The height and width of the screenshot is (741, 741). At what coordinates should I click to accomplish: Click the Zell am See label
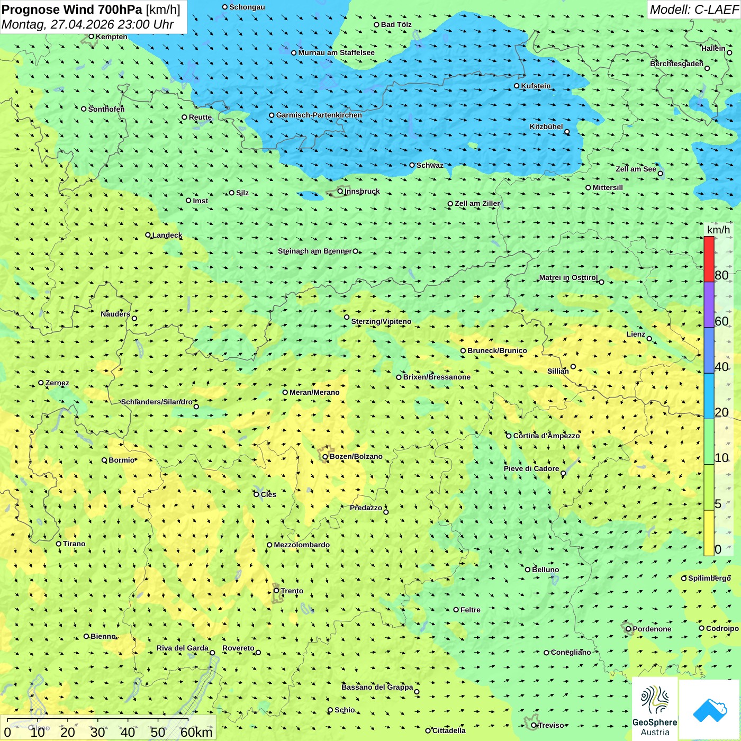coord(636,169)
